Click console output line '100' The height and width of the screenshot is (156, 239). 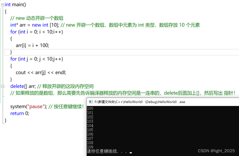(x=90, y=108)
